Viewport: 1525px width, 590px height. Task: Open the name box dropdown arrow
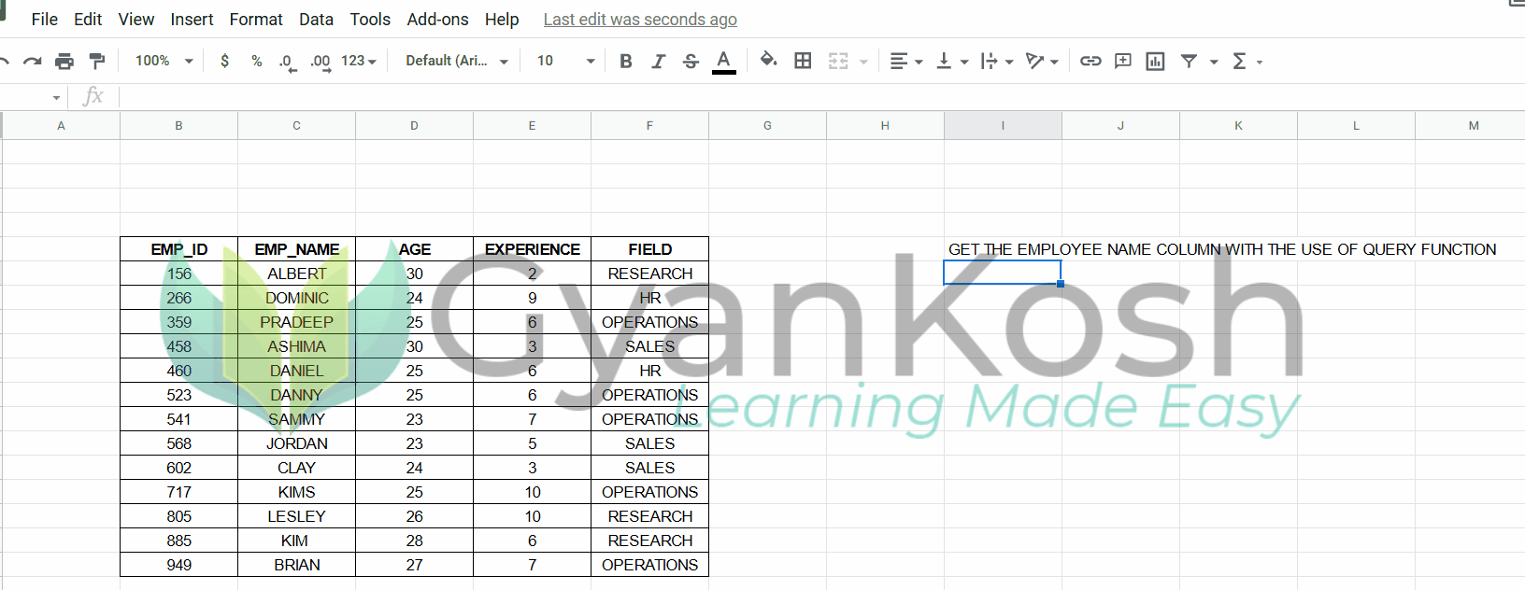[56, 97]
